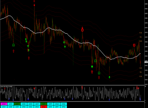Click the blue oversold marker under the rightmost green arrow
Image resolution: width=148 pixels, height=108 pixels.
(109, 100)
